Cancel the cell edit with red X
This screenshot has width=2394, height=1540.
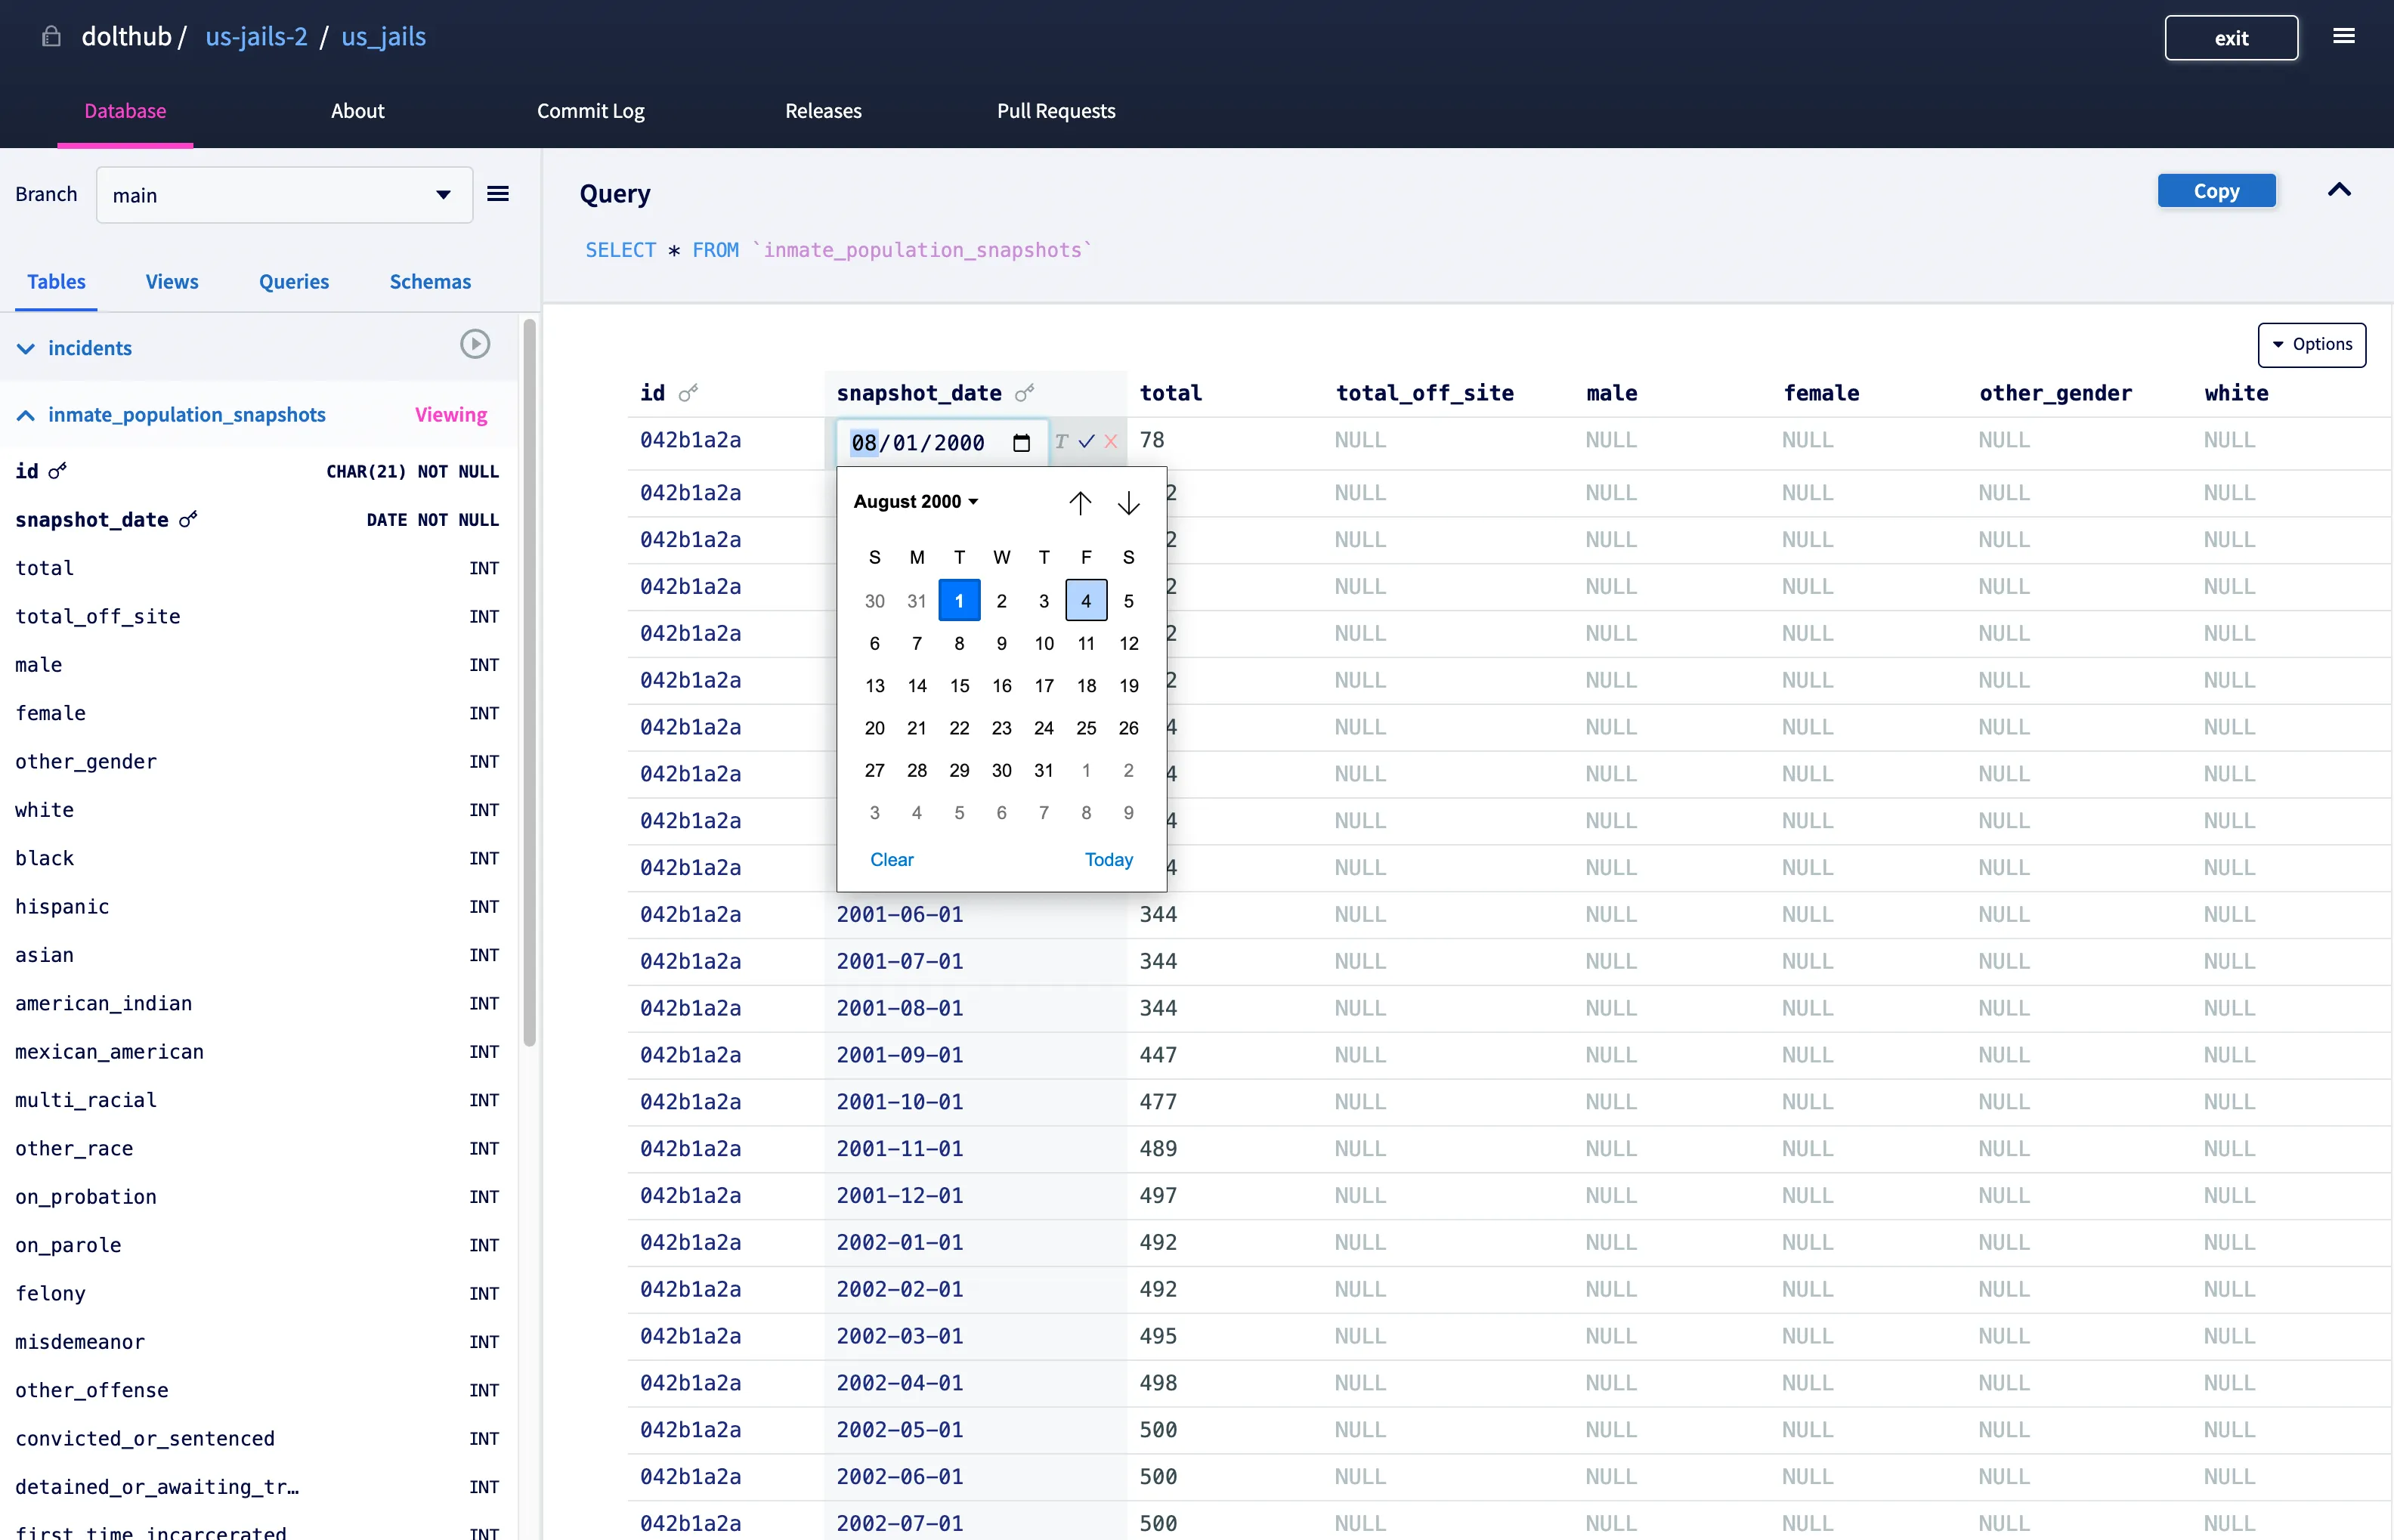[x=1111, y=441]
